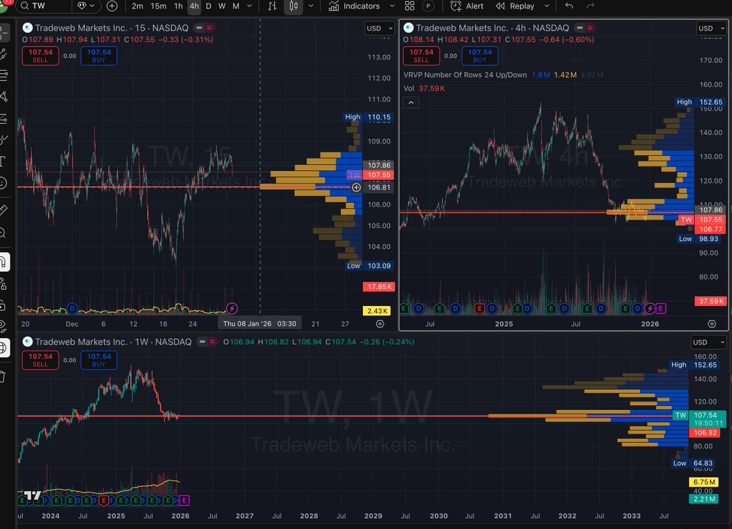The height and width of the screenshot is (529, 732).
Task: Toggle the red wave pill on 4h chart
Action: (590, 28)
